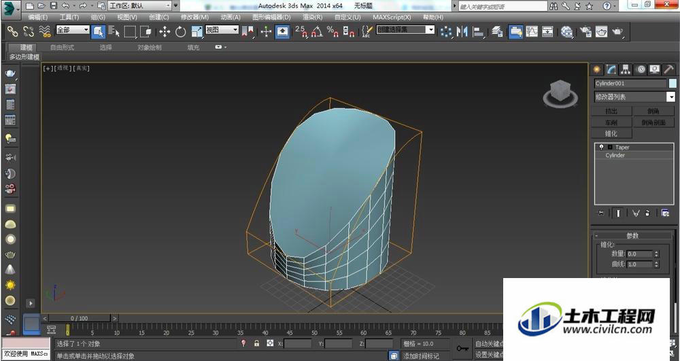Image resolution: width=680 pixels, height=361 pixels.
Task: Click the Select and Manipulate icon
Action: [267, 32]
